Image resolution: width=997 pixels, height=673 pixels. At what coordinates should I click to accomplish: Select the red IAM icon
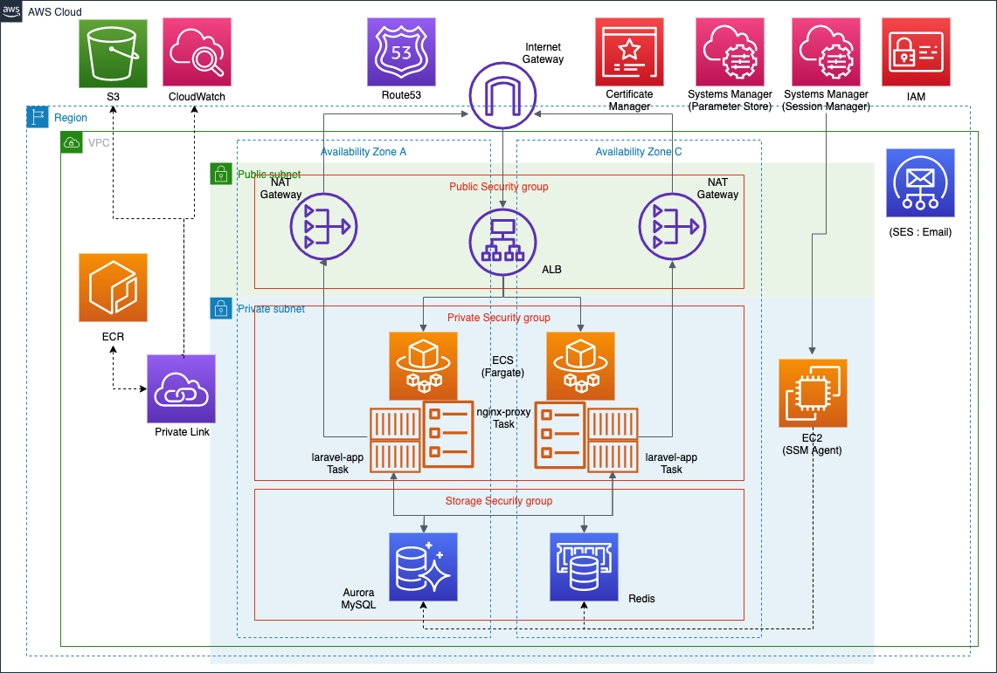917,52
